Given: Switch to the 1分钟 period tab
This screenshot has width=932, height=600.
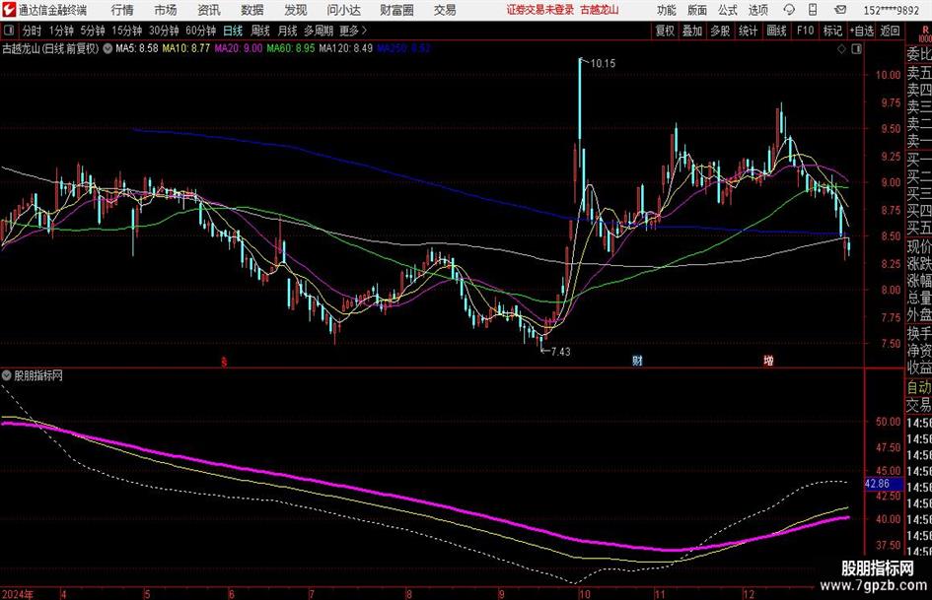Looking at the screenshot, I should pos(61,31).
